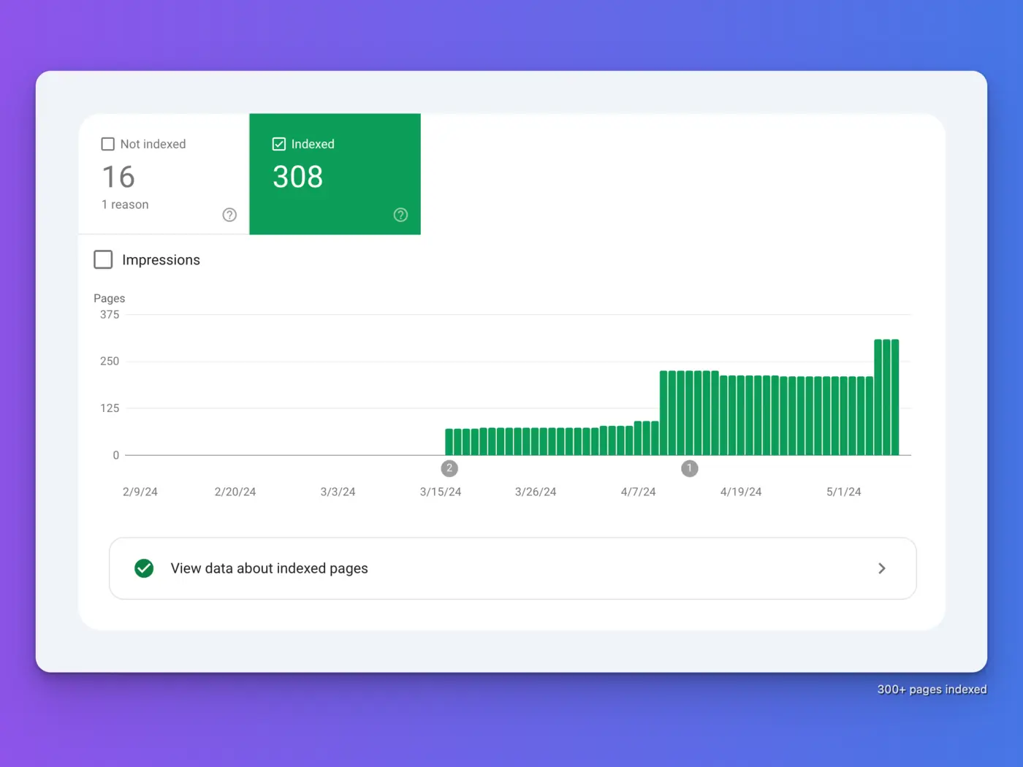The height and width of the screenshot is (767, 1023).
Task: Click the 250 axis value
Action: [110, 362]
